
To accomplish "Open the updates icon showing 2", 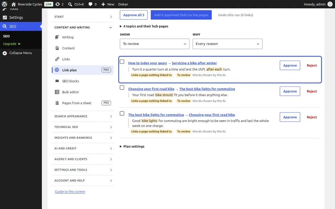I will pos(58,4).
